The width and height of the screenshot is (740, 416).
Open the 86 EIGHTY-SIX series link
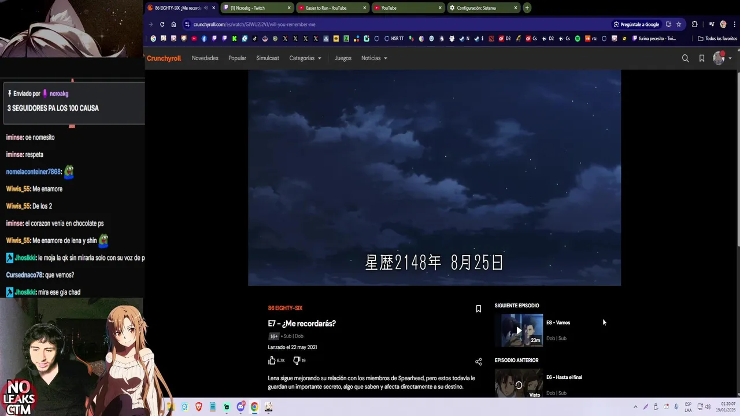[285, 308]
